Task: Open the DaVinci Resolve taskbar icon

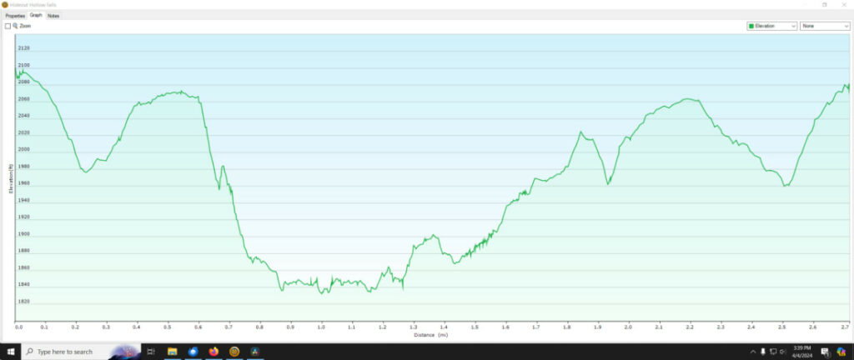Action: pos(254,352)
